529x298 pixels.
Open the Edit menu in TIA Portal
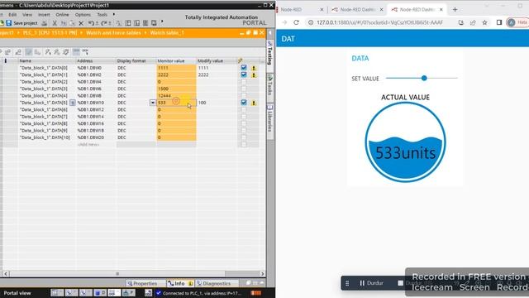pos(12,15)
